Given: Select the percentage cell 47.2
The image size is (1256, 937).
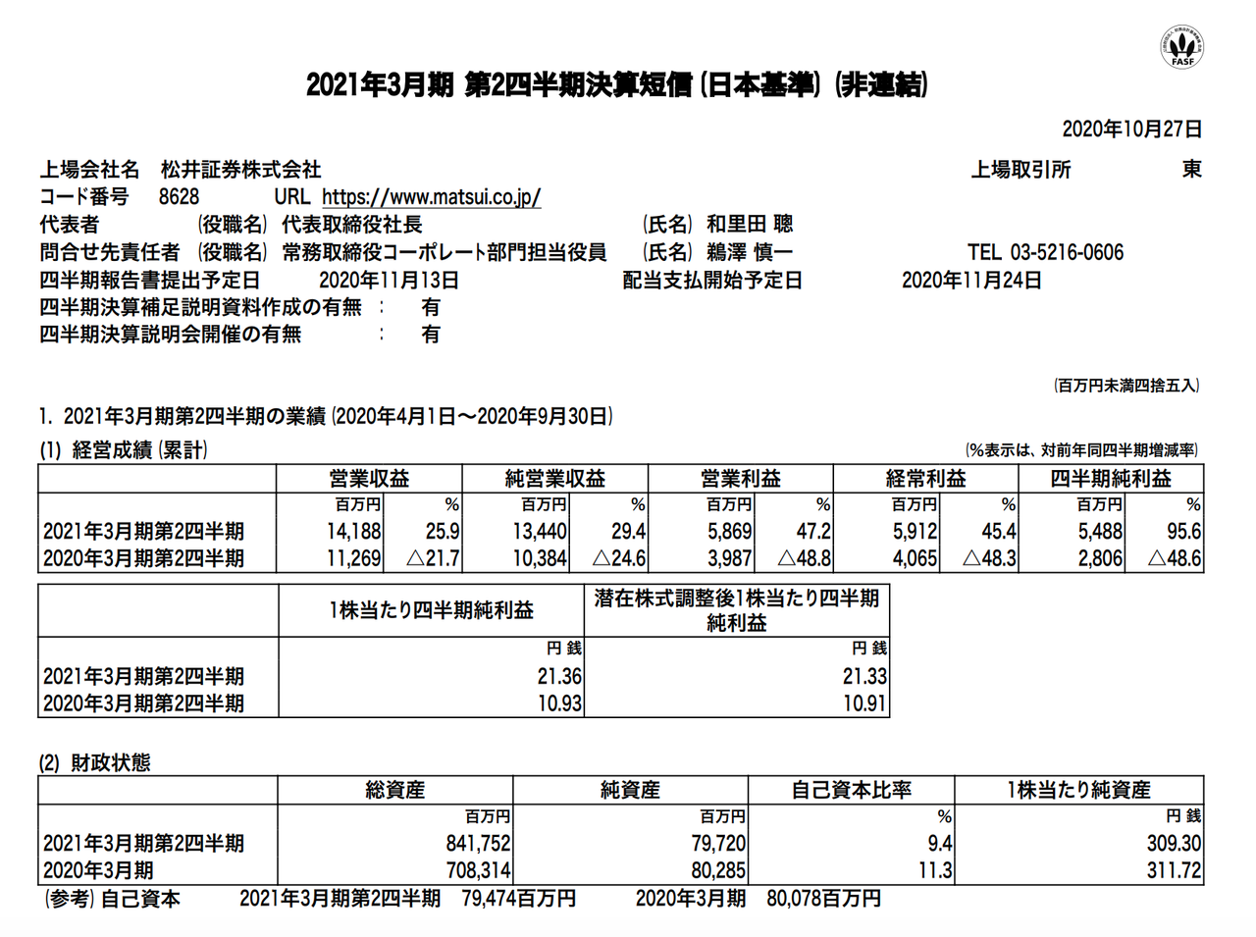Looking at the screenshot, I should (814, 532).
